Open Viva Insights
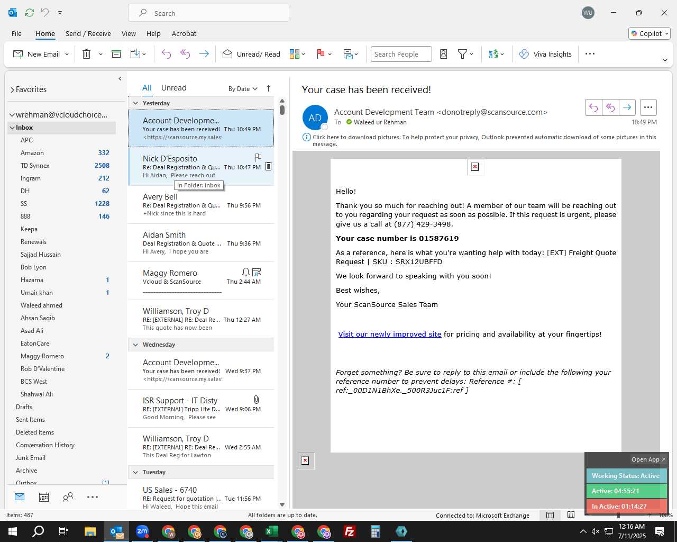The width and height of the screenshot is (677, 542). (x=545, y=54)
